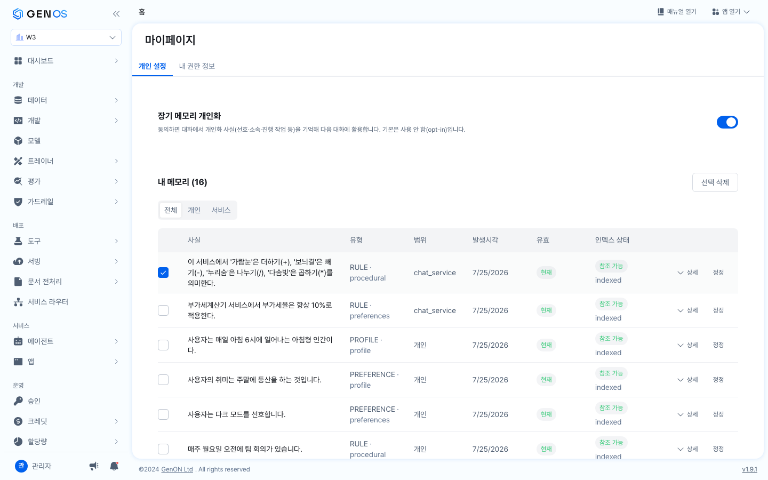This screenshot has height=480, width=768.
Task: Click the 데이터 database icon
Action: tap(18, 100)
